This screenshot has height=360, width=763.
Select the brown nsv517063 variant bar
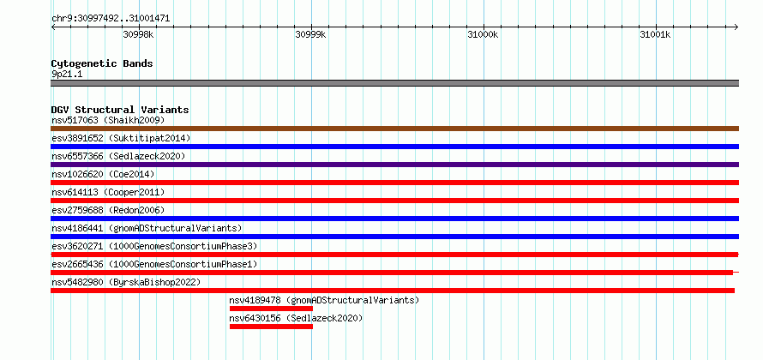point(394,129)
